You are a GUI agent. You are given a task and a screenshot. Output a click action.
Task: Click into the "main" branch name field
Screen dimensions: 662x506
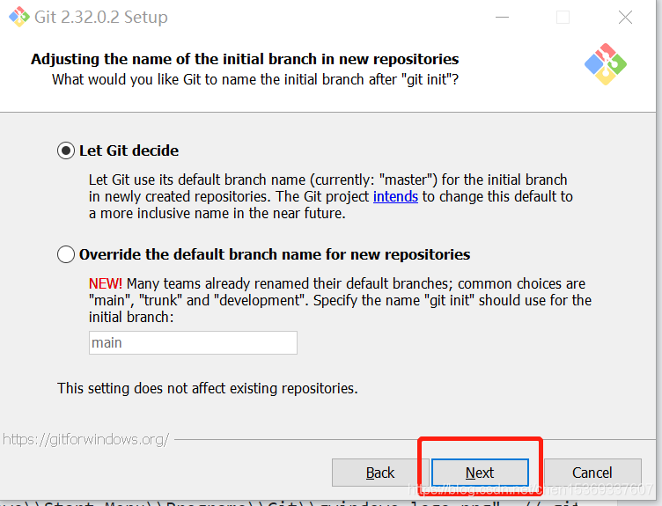point(193,342)
